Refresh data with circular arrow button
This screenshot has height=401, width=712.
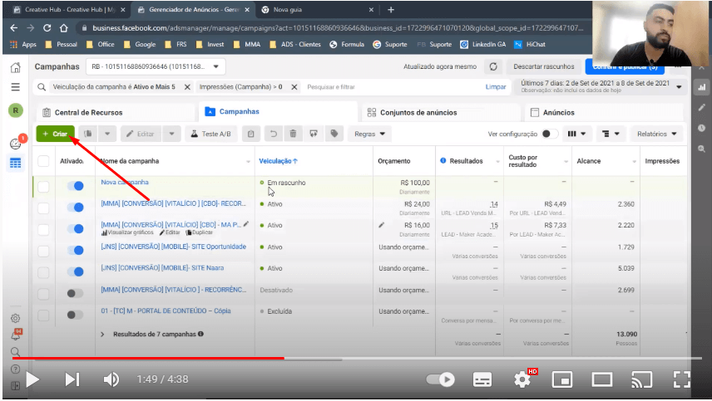click(x=493, y=66)
